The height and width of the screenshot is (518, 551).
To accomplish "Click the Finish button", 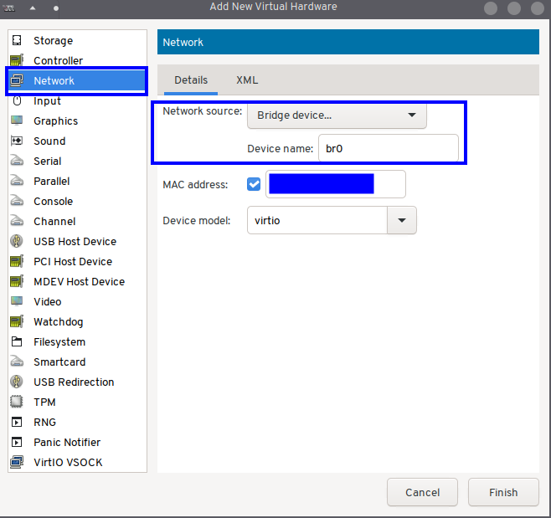I will click(503, 493).
